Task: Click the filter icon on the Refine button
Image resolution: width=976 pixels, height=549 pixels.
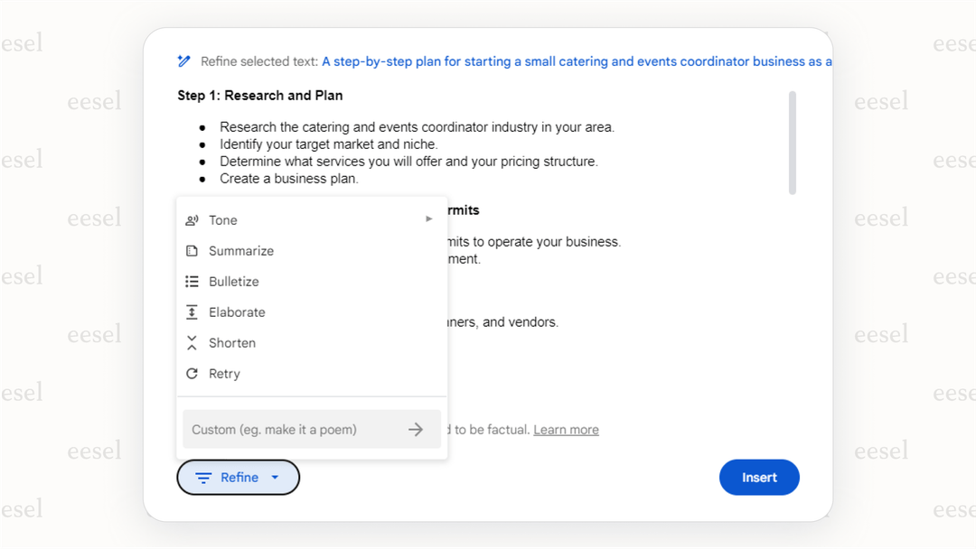Action: [205, 477]
